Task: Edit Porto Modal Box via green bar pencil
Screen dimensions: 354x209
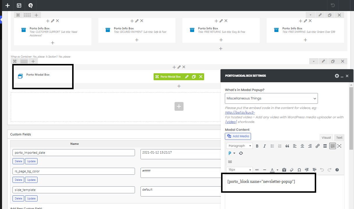Action: click(x=187, y=77)
